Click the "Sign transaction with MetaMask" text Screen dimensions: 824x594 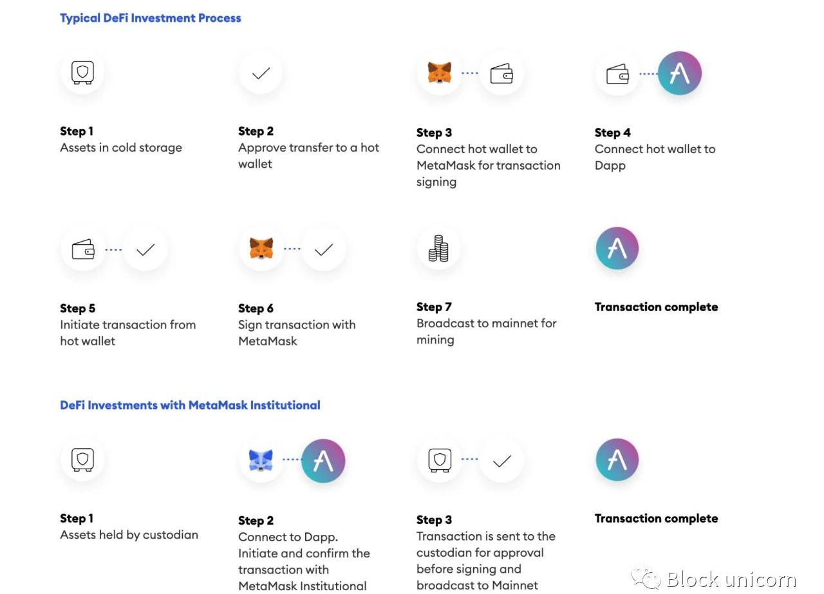(297, 333)
